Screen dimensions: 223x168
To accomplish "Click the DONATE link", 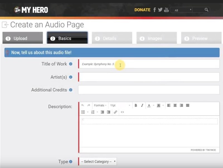I will (142, 10).
